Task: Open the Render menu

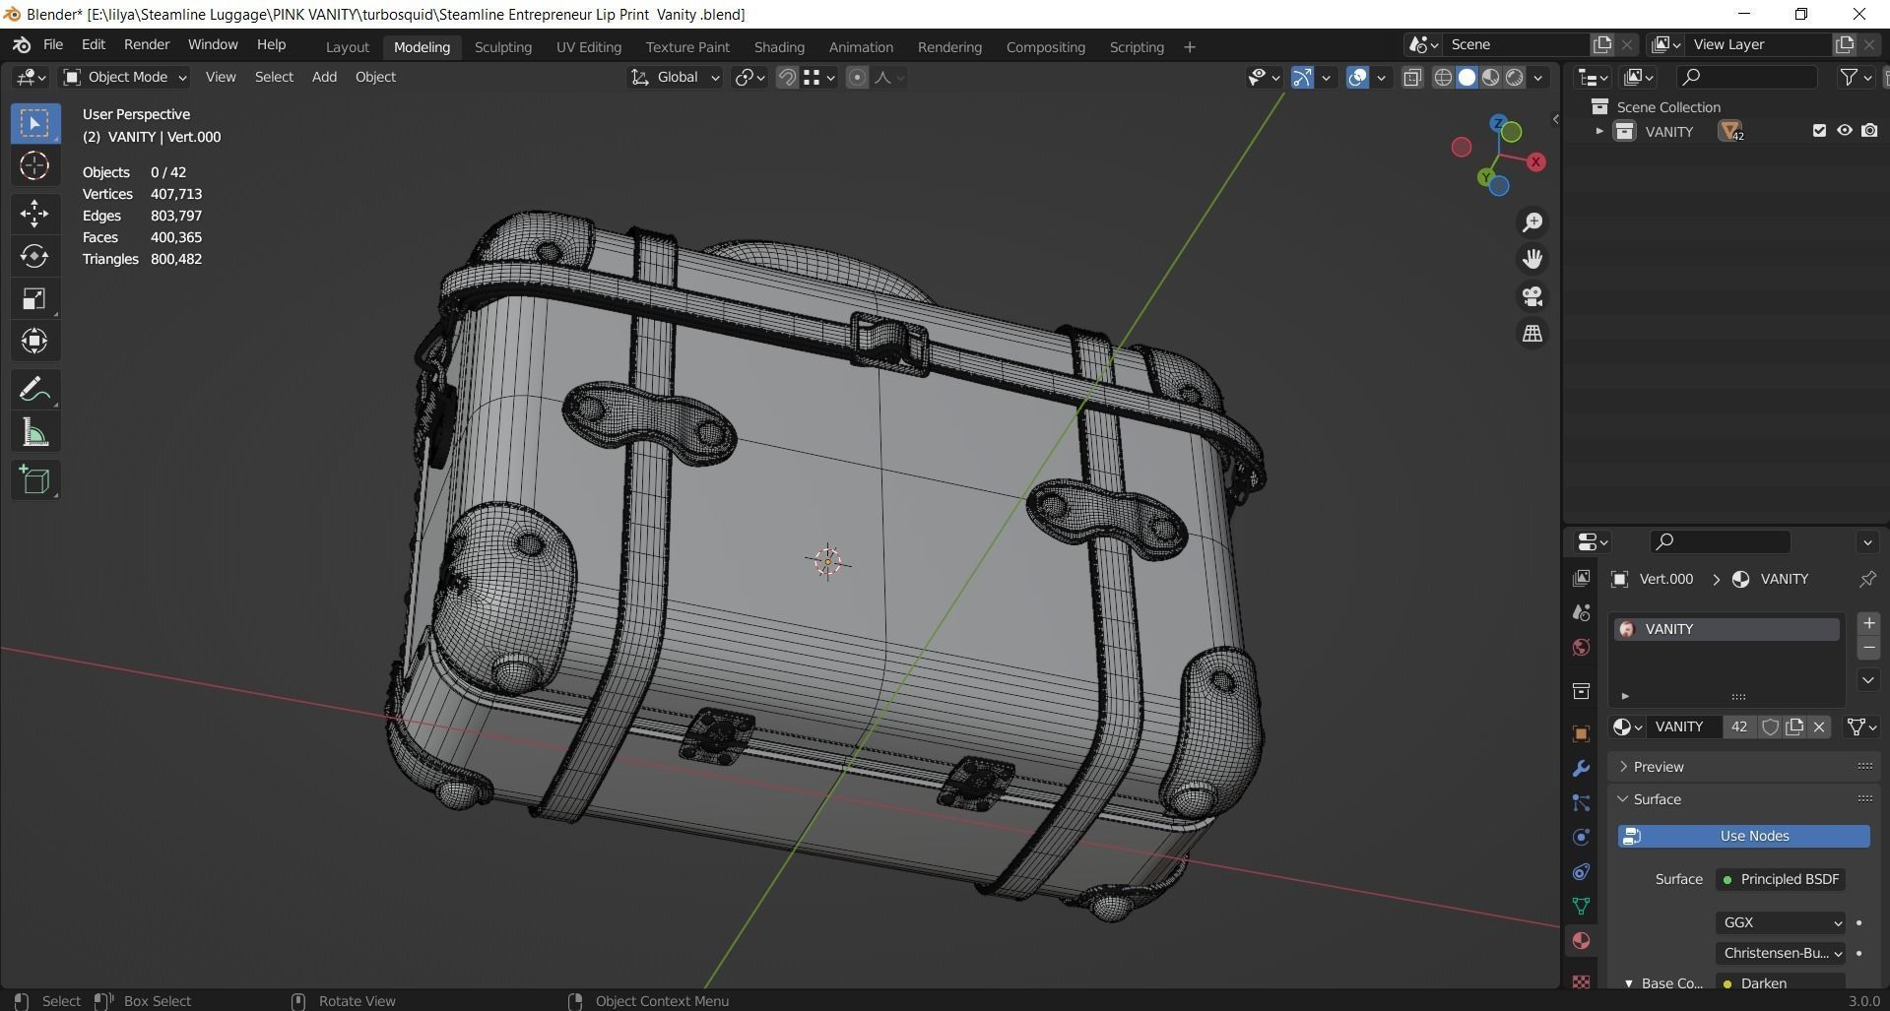Action: (147, 45)
